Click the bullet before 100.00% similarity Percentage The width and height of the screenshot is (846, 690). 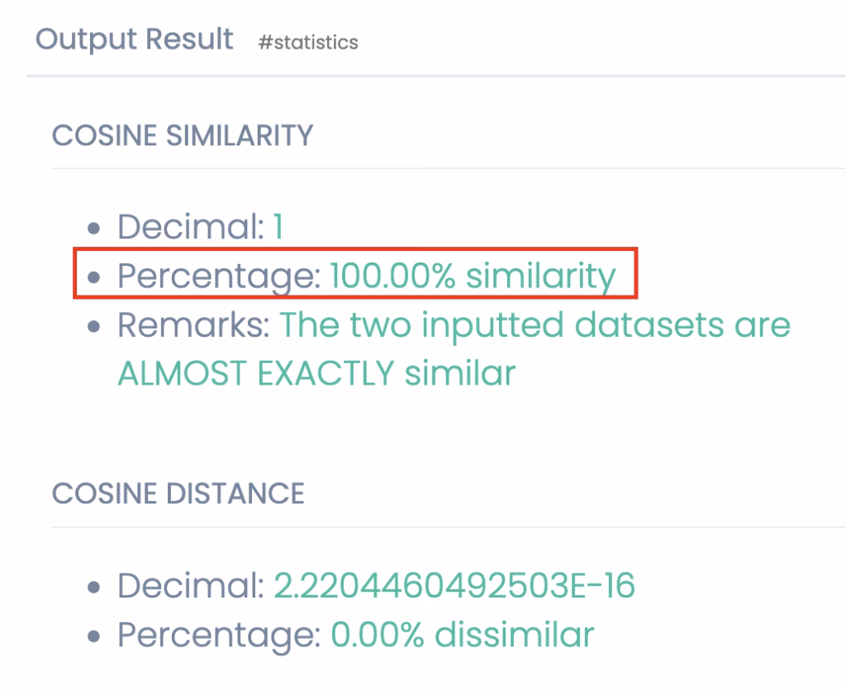97,277
